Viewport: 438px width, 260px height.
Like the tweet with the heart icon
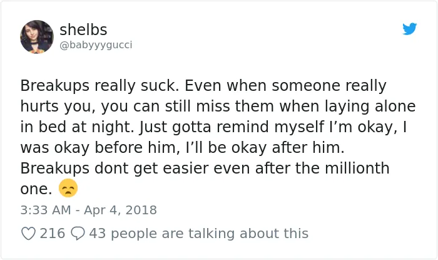point(29,234)
